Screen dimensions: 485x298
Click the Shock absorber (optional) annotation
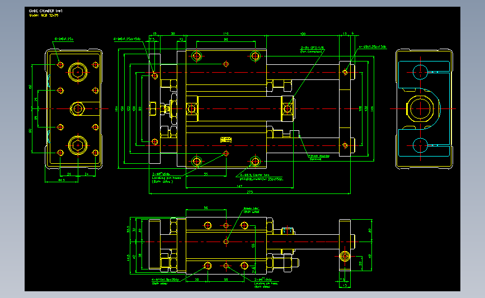tap(319, 157)
